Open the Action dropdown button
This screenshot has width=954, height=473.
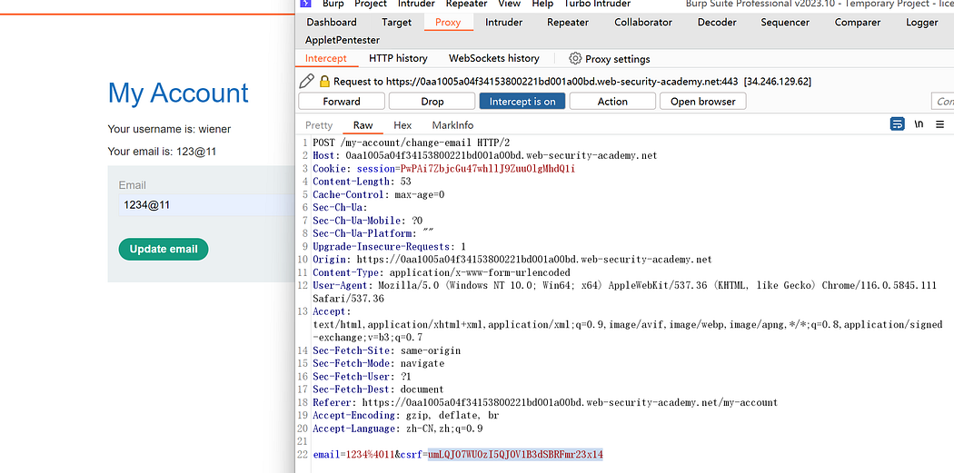click(611, 102)
